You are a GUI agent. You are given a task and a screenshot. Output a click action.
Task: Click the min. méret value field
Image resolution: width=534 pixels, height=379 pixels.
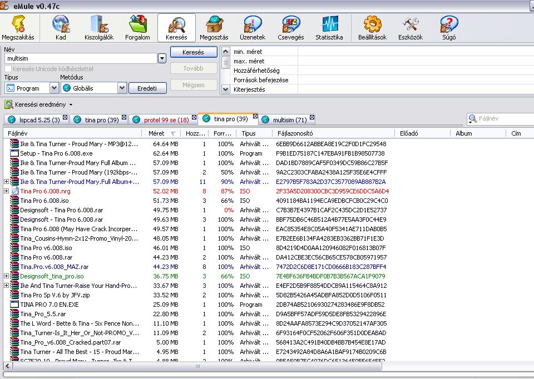(x=416, y=52)
